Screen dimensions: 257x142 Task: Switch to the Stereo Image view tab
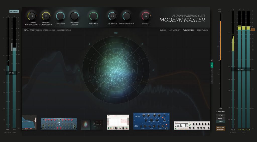(x=49, y=30)
